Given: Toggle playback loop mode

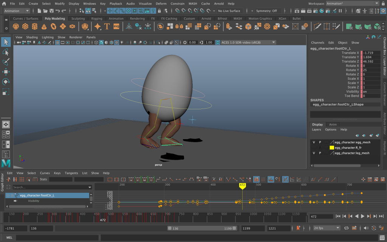Looking at the screenshot, I should (x=346, y=228).
